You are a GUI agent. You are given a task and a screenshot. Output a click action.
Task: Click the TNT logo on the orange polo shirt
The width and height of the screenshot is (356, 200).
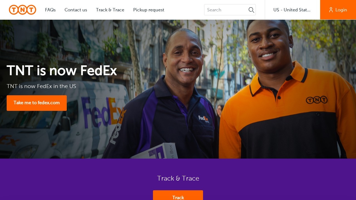pyautogui.click(x=317, y=100)
